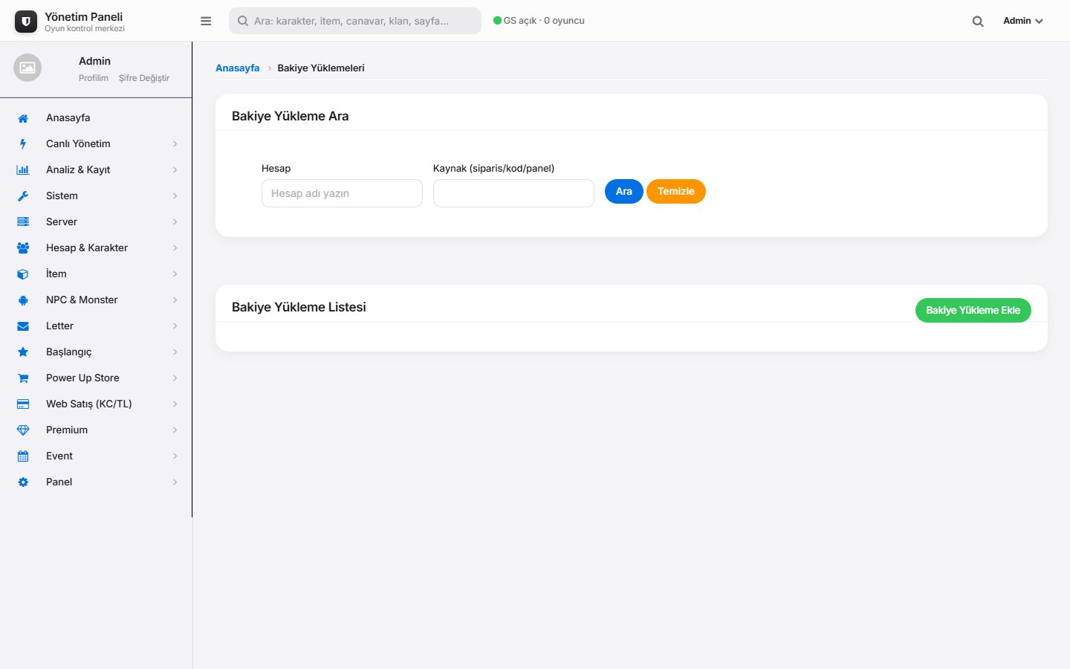Click the Web Satış credit card icon
This screenshot has width=1070, height=669.
23,404
